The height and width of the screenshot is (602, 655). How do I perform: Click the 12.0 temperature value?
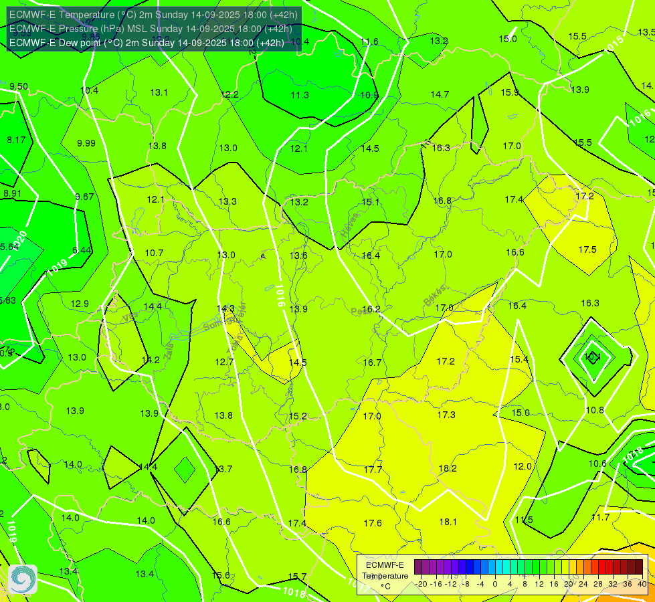point(523,466)
